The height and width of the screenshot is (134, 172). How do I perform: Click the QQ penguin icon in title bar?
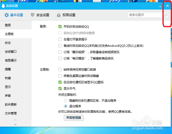click(3, 6)
